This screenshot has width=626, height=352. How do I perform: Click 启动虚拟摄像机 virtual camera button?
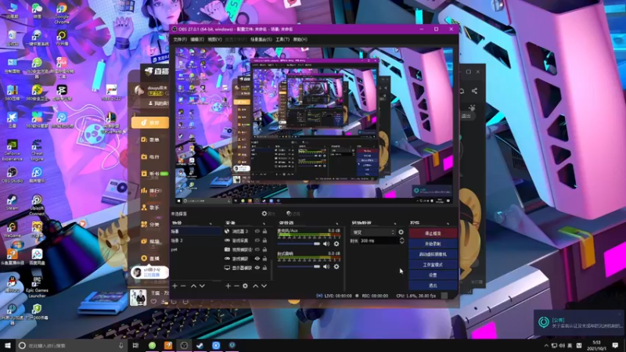point(433,253)
